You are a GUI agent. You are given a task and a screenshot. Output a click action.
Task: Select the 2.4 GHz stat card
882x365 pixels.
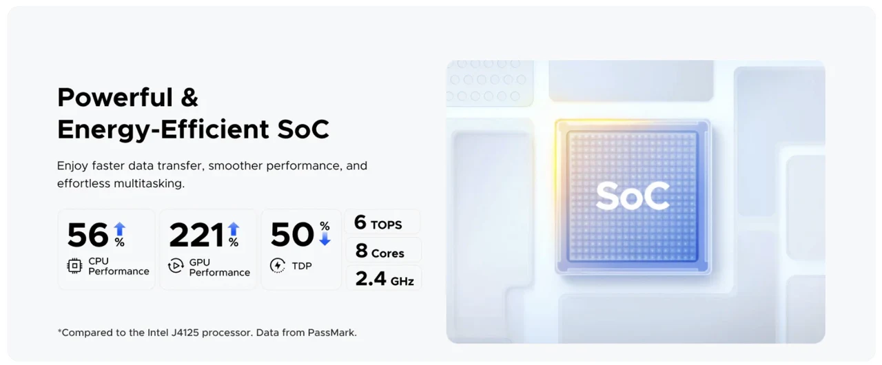coord(383,279)
